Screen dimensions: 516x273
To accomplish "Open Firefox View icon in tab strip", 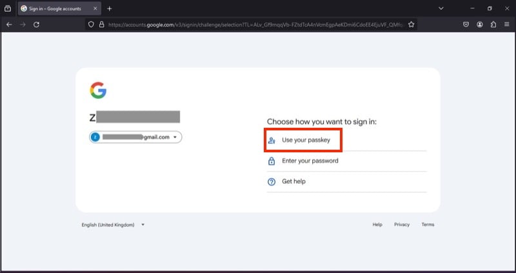I will [8, 8].
